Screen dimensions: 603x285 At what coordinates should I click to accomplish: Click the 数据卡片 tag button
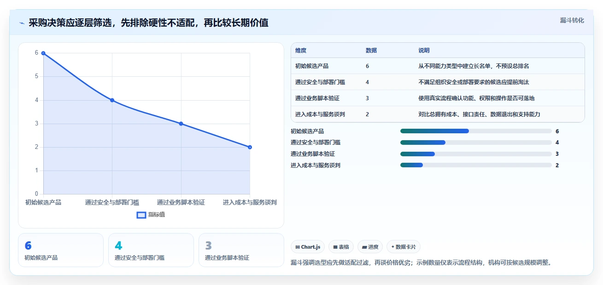pyautogui.click(x=404, y=247)
